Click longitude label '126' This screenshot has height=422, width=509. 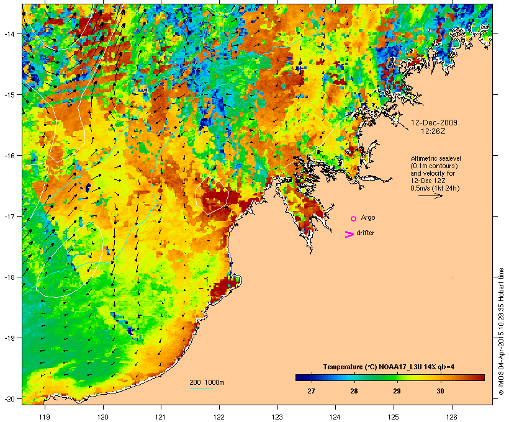click(x=452, y=417)
